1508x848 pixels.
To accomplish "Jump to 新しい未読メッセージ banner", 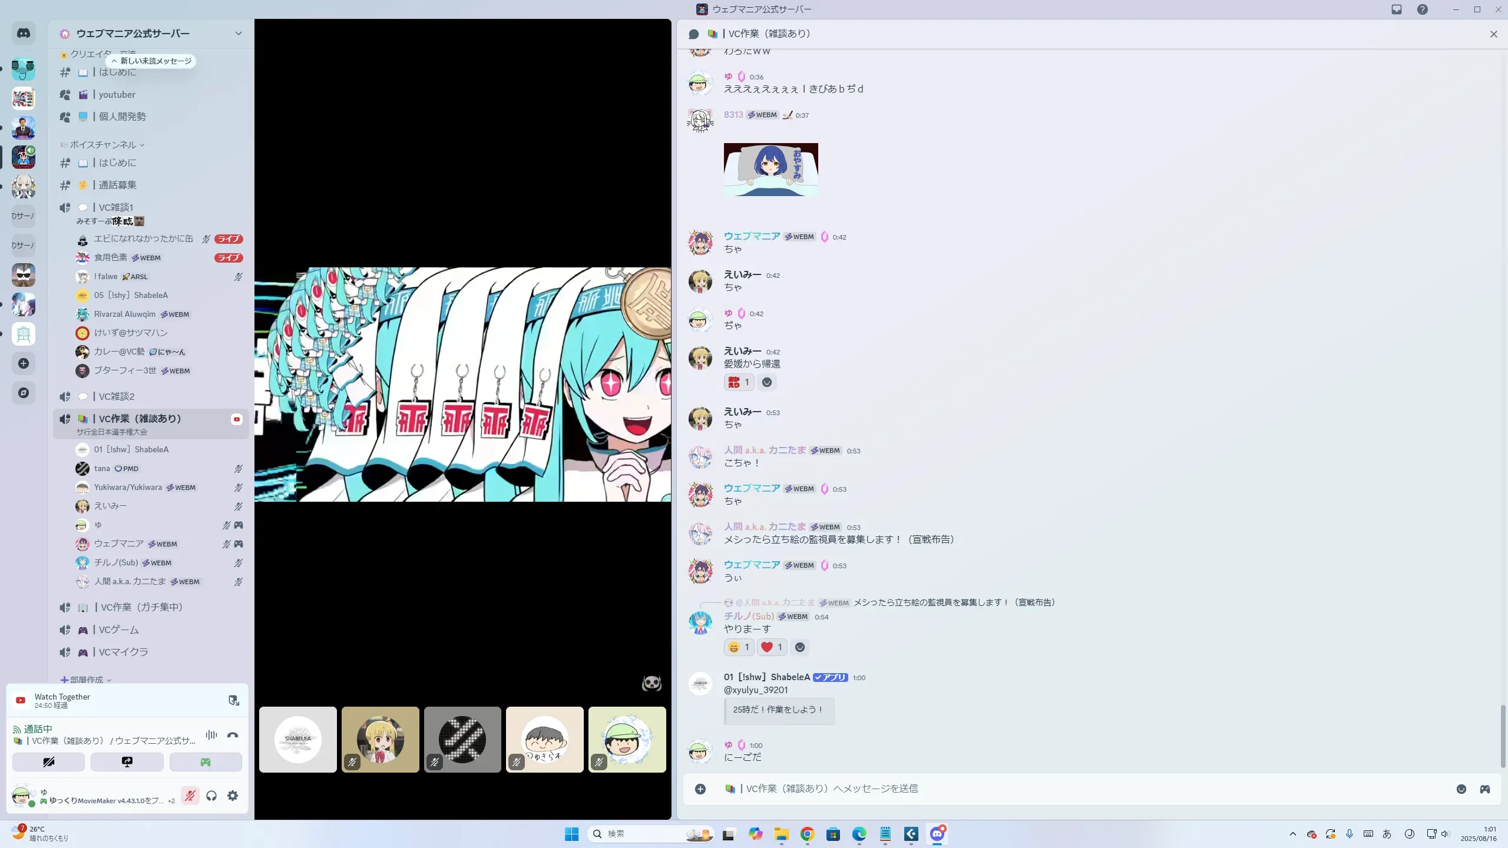I will (152, 61).
